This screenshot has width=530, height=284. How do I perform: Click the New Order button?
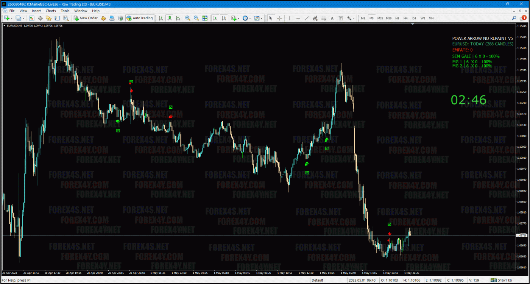point(86,18)
